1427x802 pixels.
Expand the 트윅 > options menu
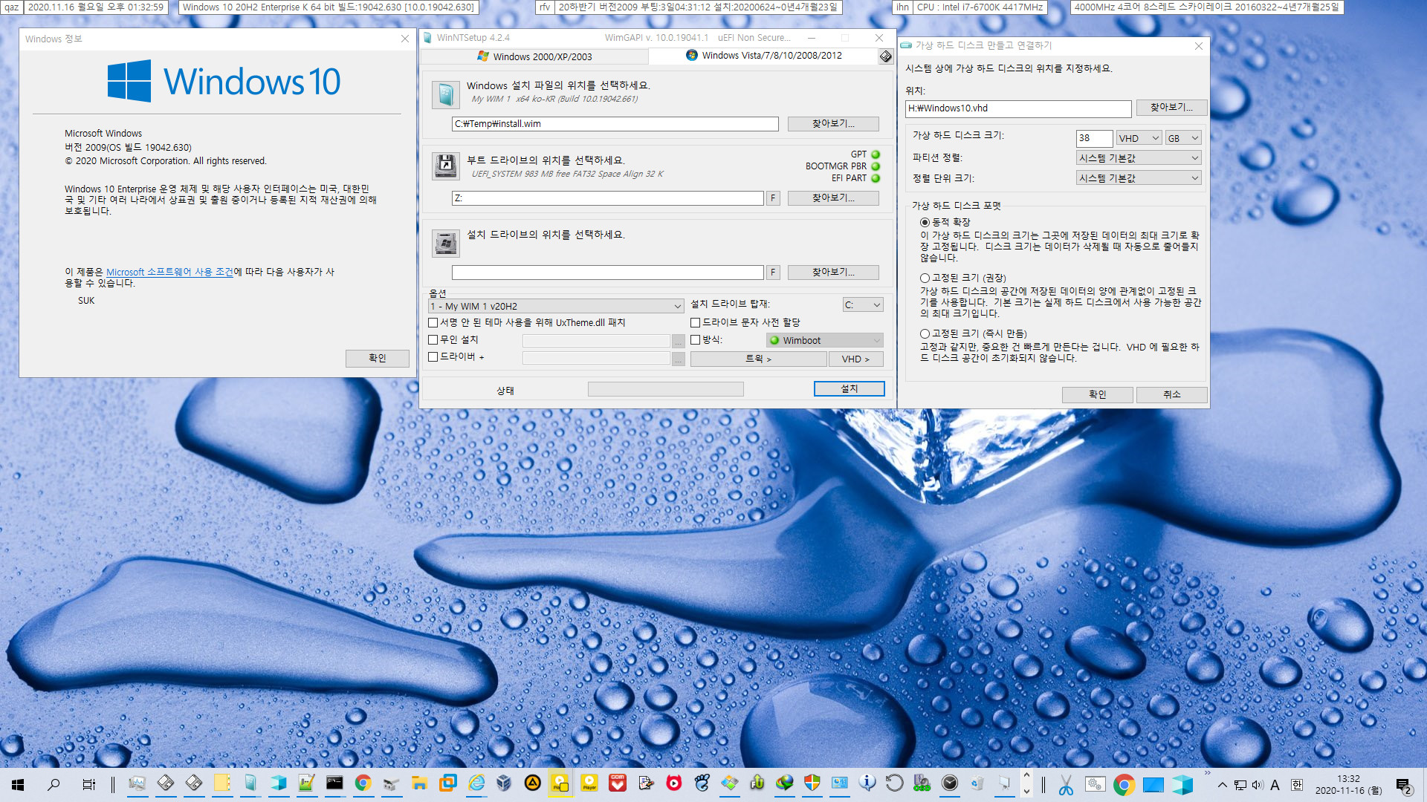point(758,359)
